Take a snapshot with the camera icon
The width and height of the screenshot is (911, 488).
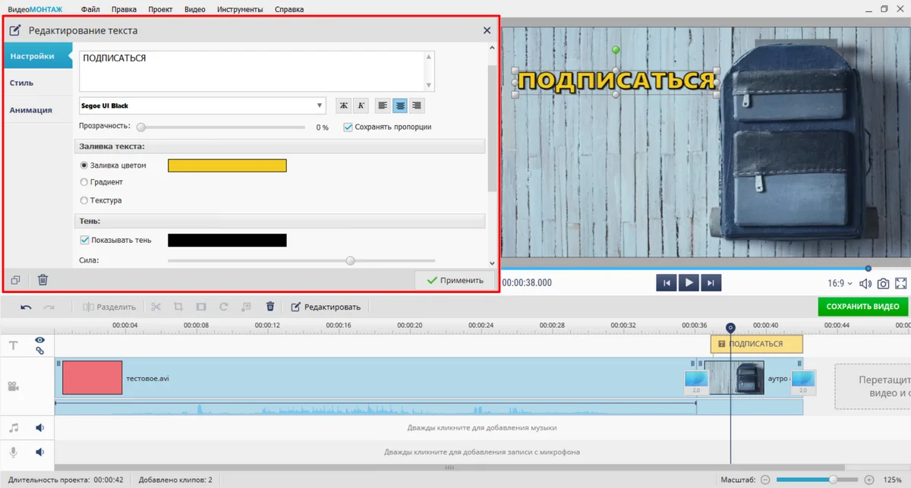(x=883, y=283)
